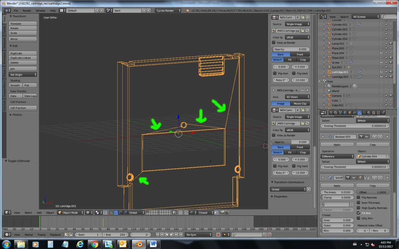
Task: Toggle Solidify modifier edit mode display
Action: 361,178
